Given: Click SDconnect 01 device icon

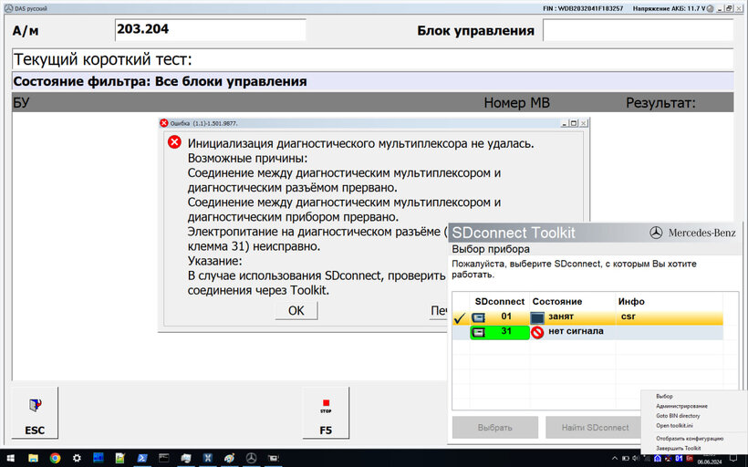Looking at the screenshot, I should 478,317.
